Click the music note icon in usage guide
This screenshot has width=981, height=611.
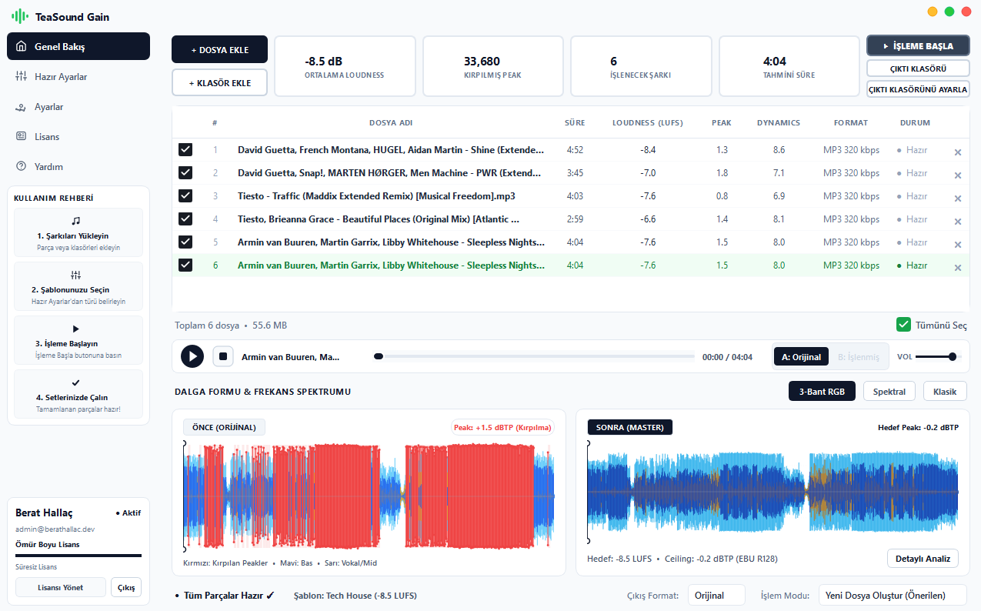(75, 220)
